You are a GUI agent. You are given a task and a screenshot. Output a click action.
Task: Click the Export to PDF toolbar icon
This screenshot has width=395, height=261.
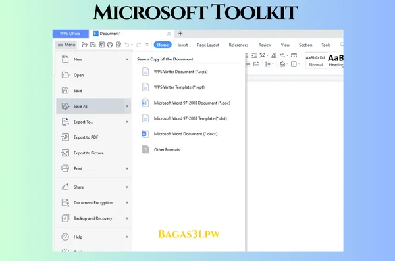pos(101,45)
